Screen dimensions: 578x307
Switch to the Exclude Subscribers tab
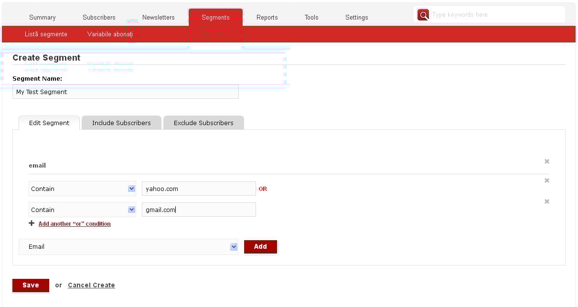pyautogui.click(x=203, y=123)
